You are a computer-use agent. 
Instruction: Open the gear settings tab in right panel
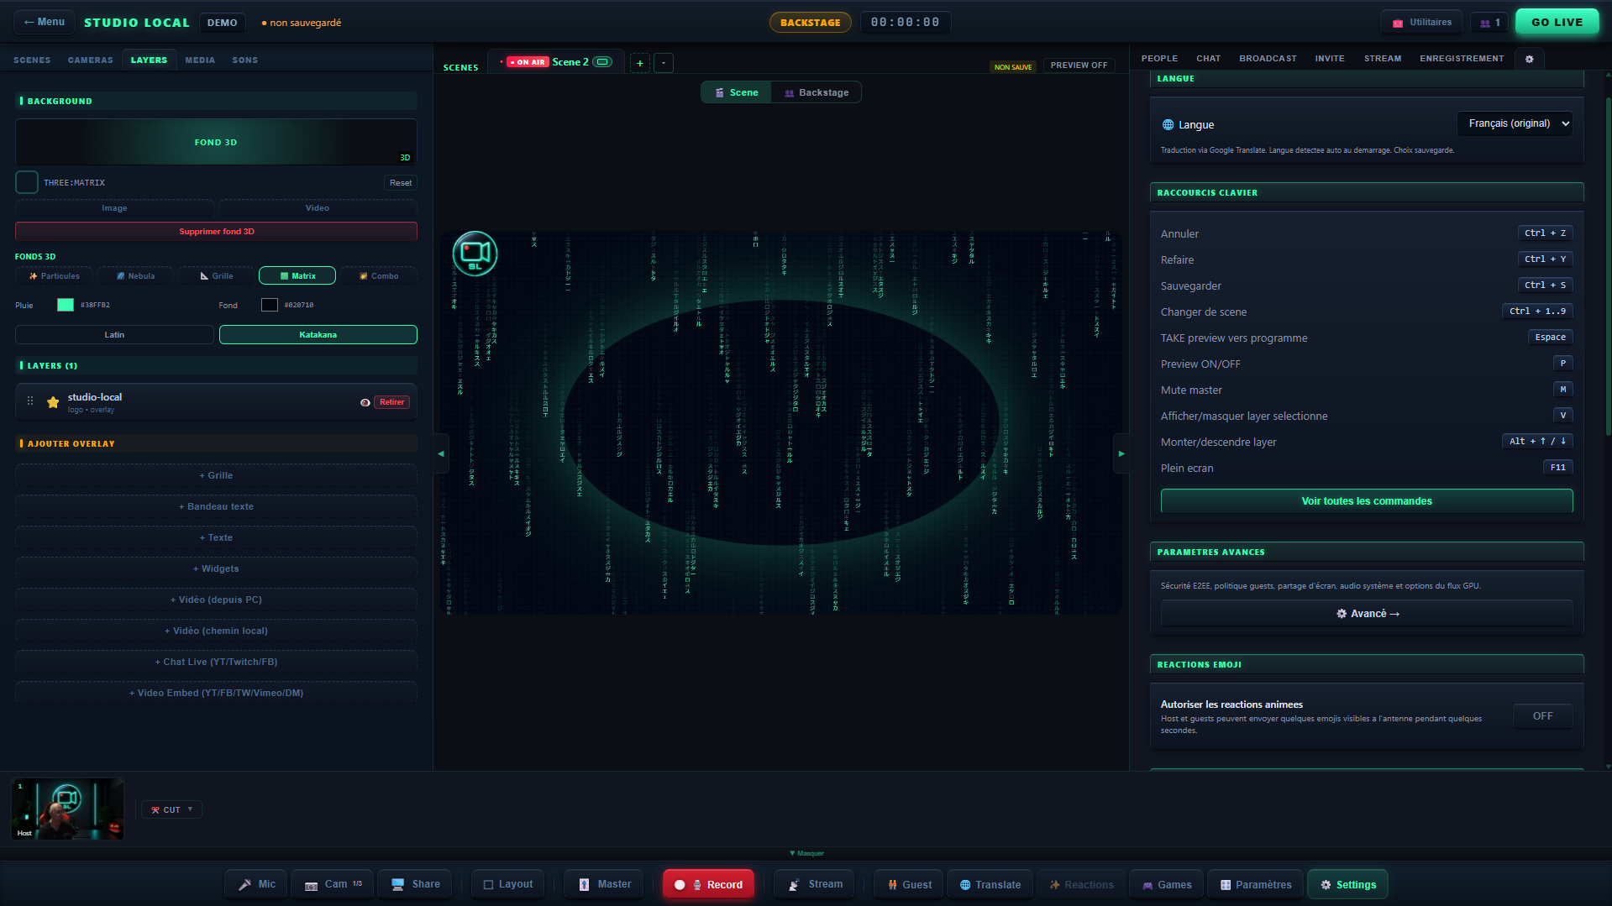click(1529, 59)
